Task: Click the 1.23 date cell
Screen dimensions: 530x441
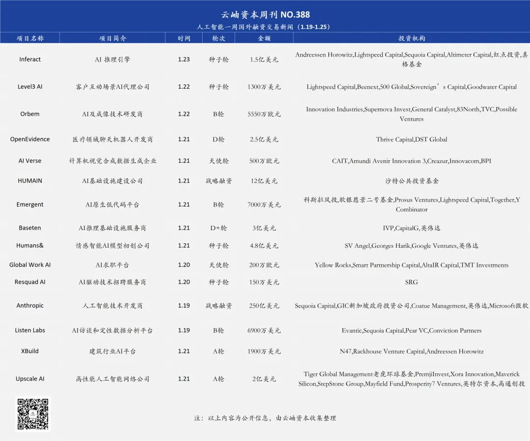Action: [x=184, y=59]
